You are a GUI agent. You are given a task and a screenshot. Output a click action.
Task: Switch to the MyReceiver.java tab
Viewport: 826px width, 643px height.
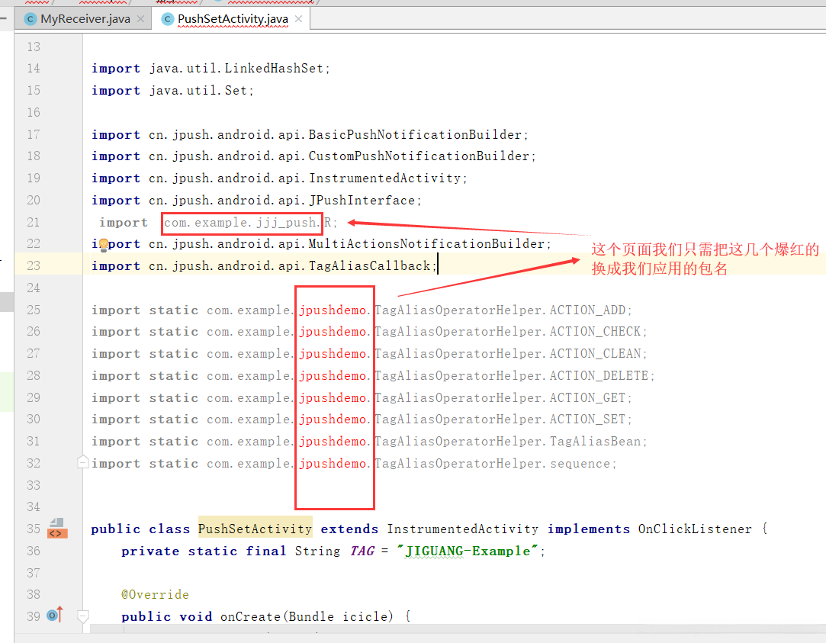(85, 19)
